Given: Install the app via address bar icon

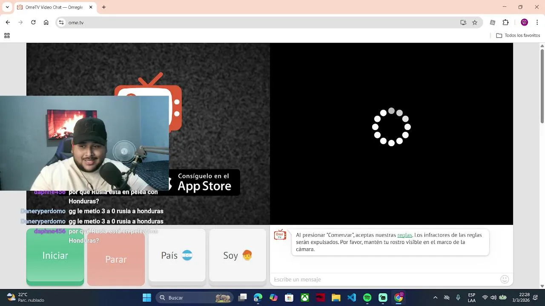Looking at the screenshot, I should (463, 23).
